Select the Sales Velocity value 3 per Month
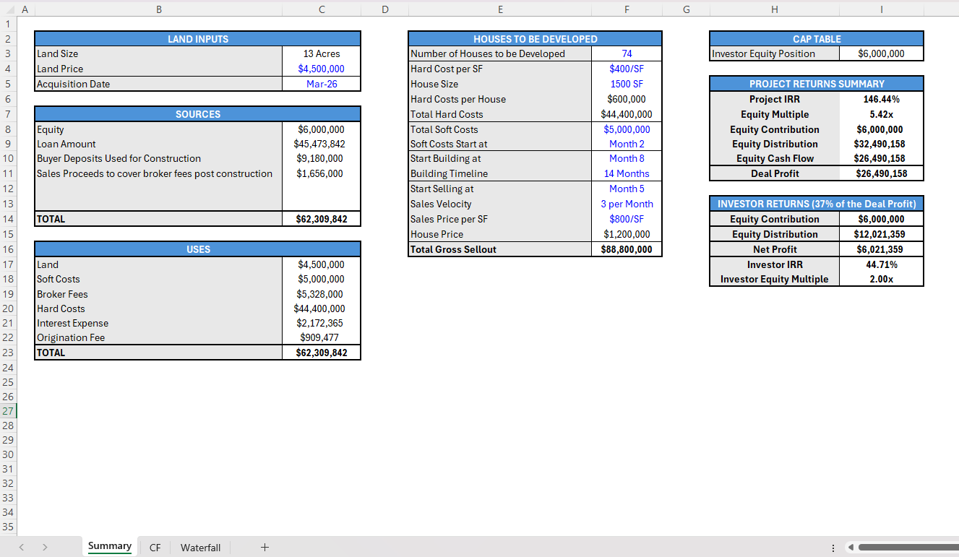 click(x=627, y=204)
